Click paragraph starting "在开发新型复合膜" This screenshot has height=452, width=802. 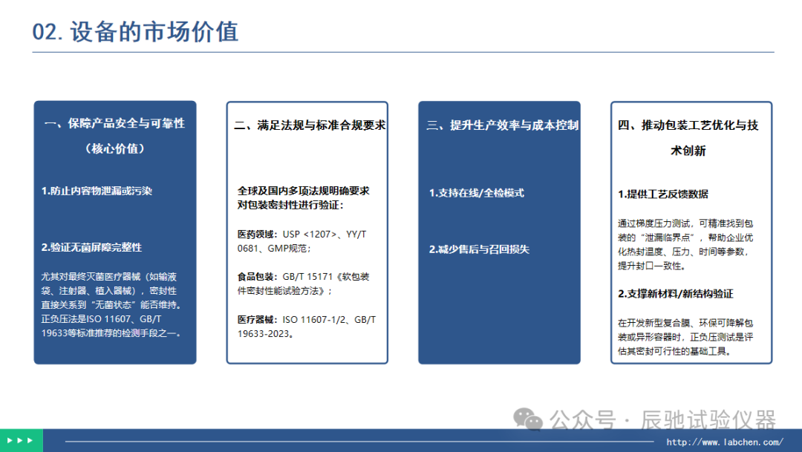coord(685,337)
